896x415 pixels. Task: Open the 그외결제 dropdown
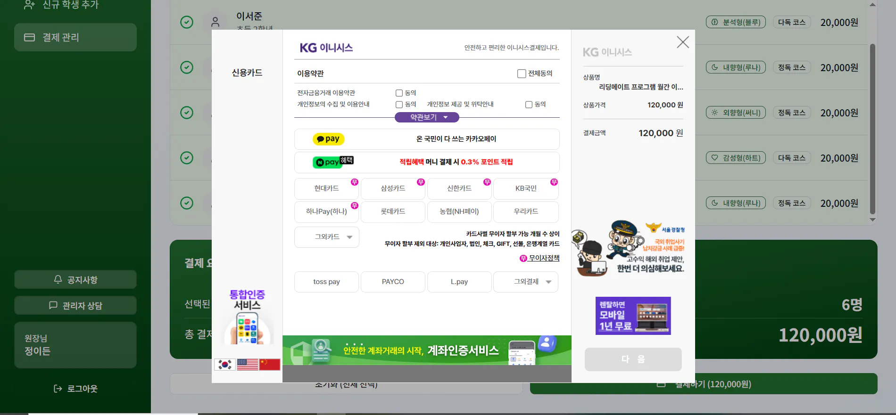(x=526, y=282)
